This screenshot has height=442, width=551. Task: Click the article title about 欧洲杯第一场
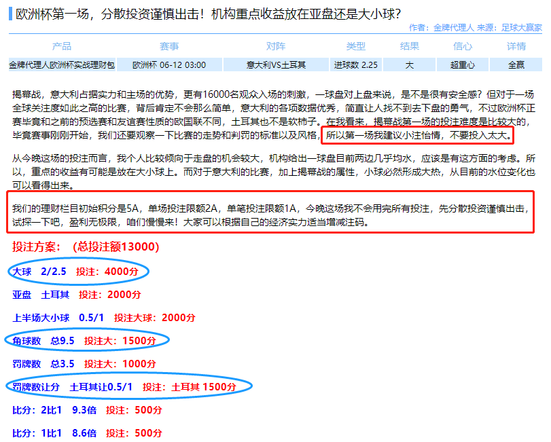click(x=208, y=14)
